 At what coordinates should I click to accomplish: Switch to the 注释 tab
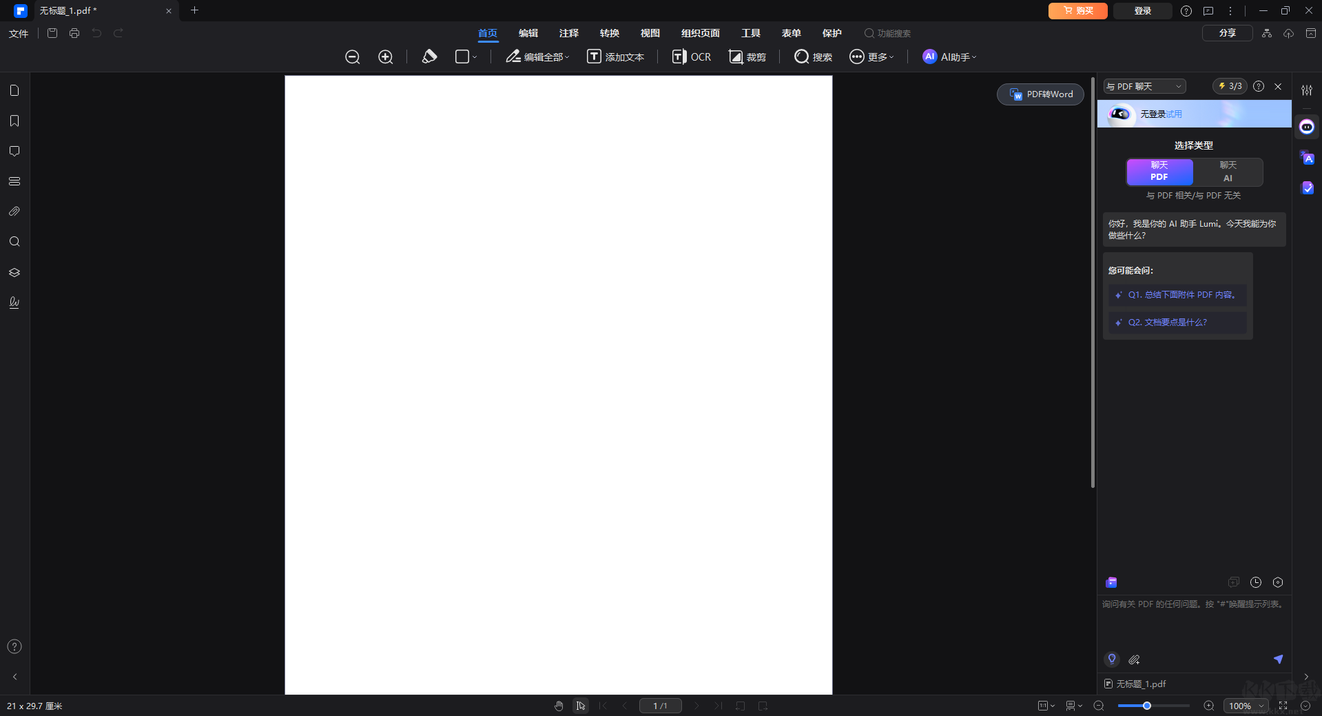(x=569, y=33)
